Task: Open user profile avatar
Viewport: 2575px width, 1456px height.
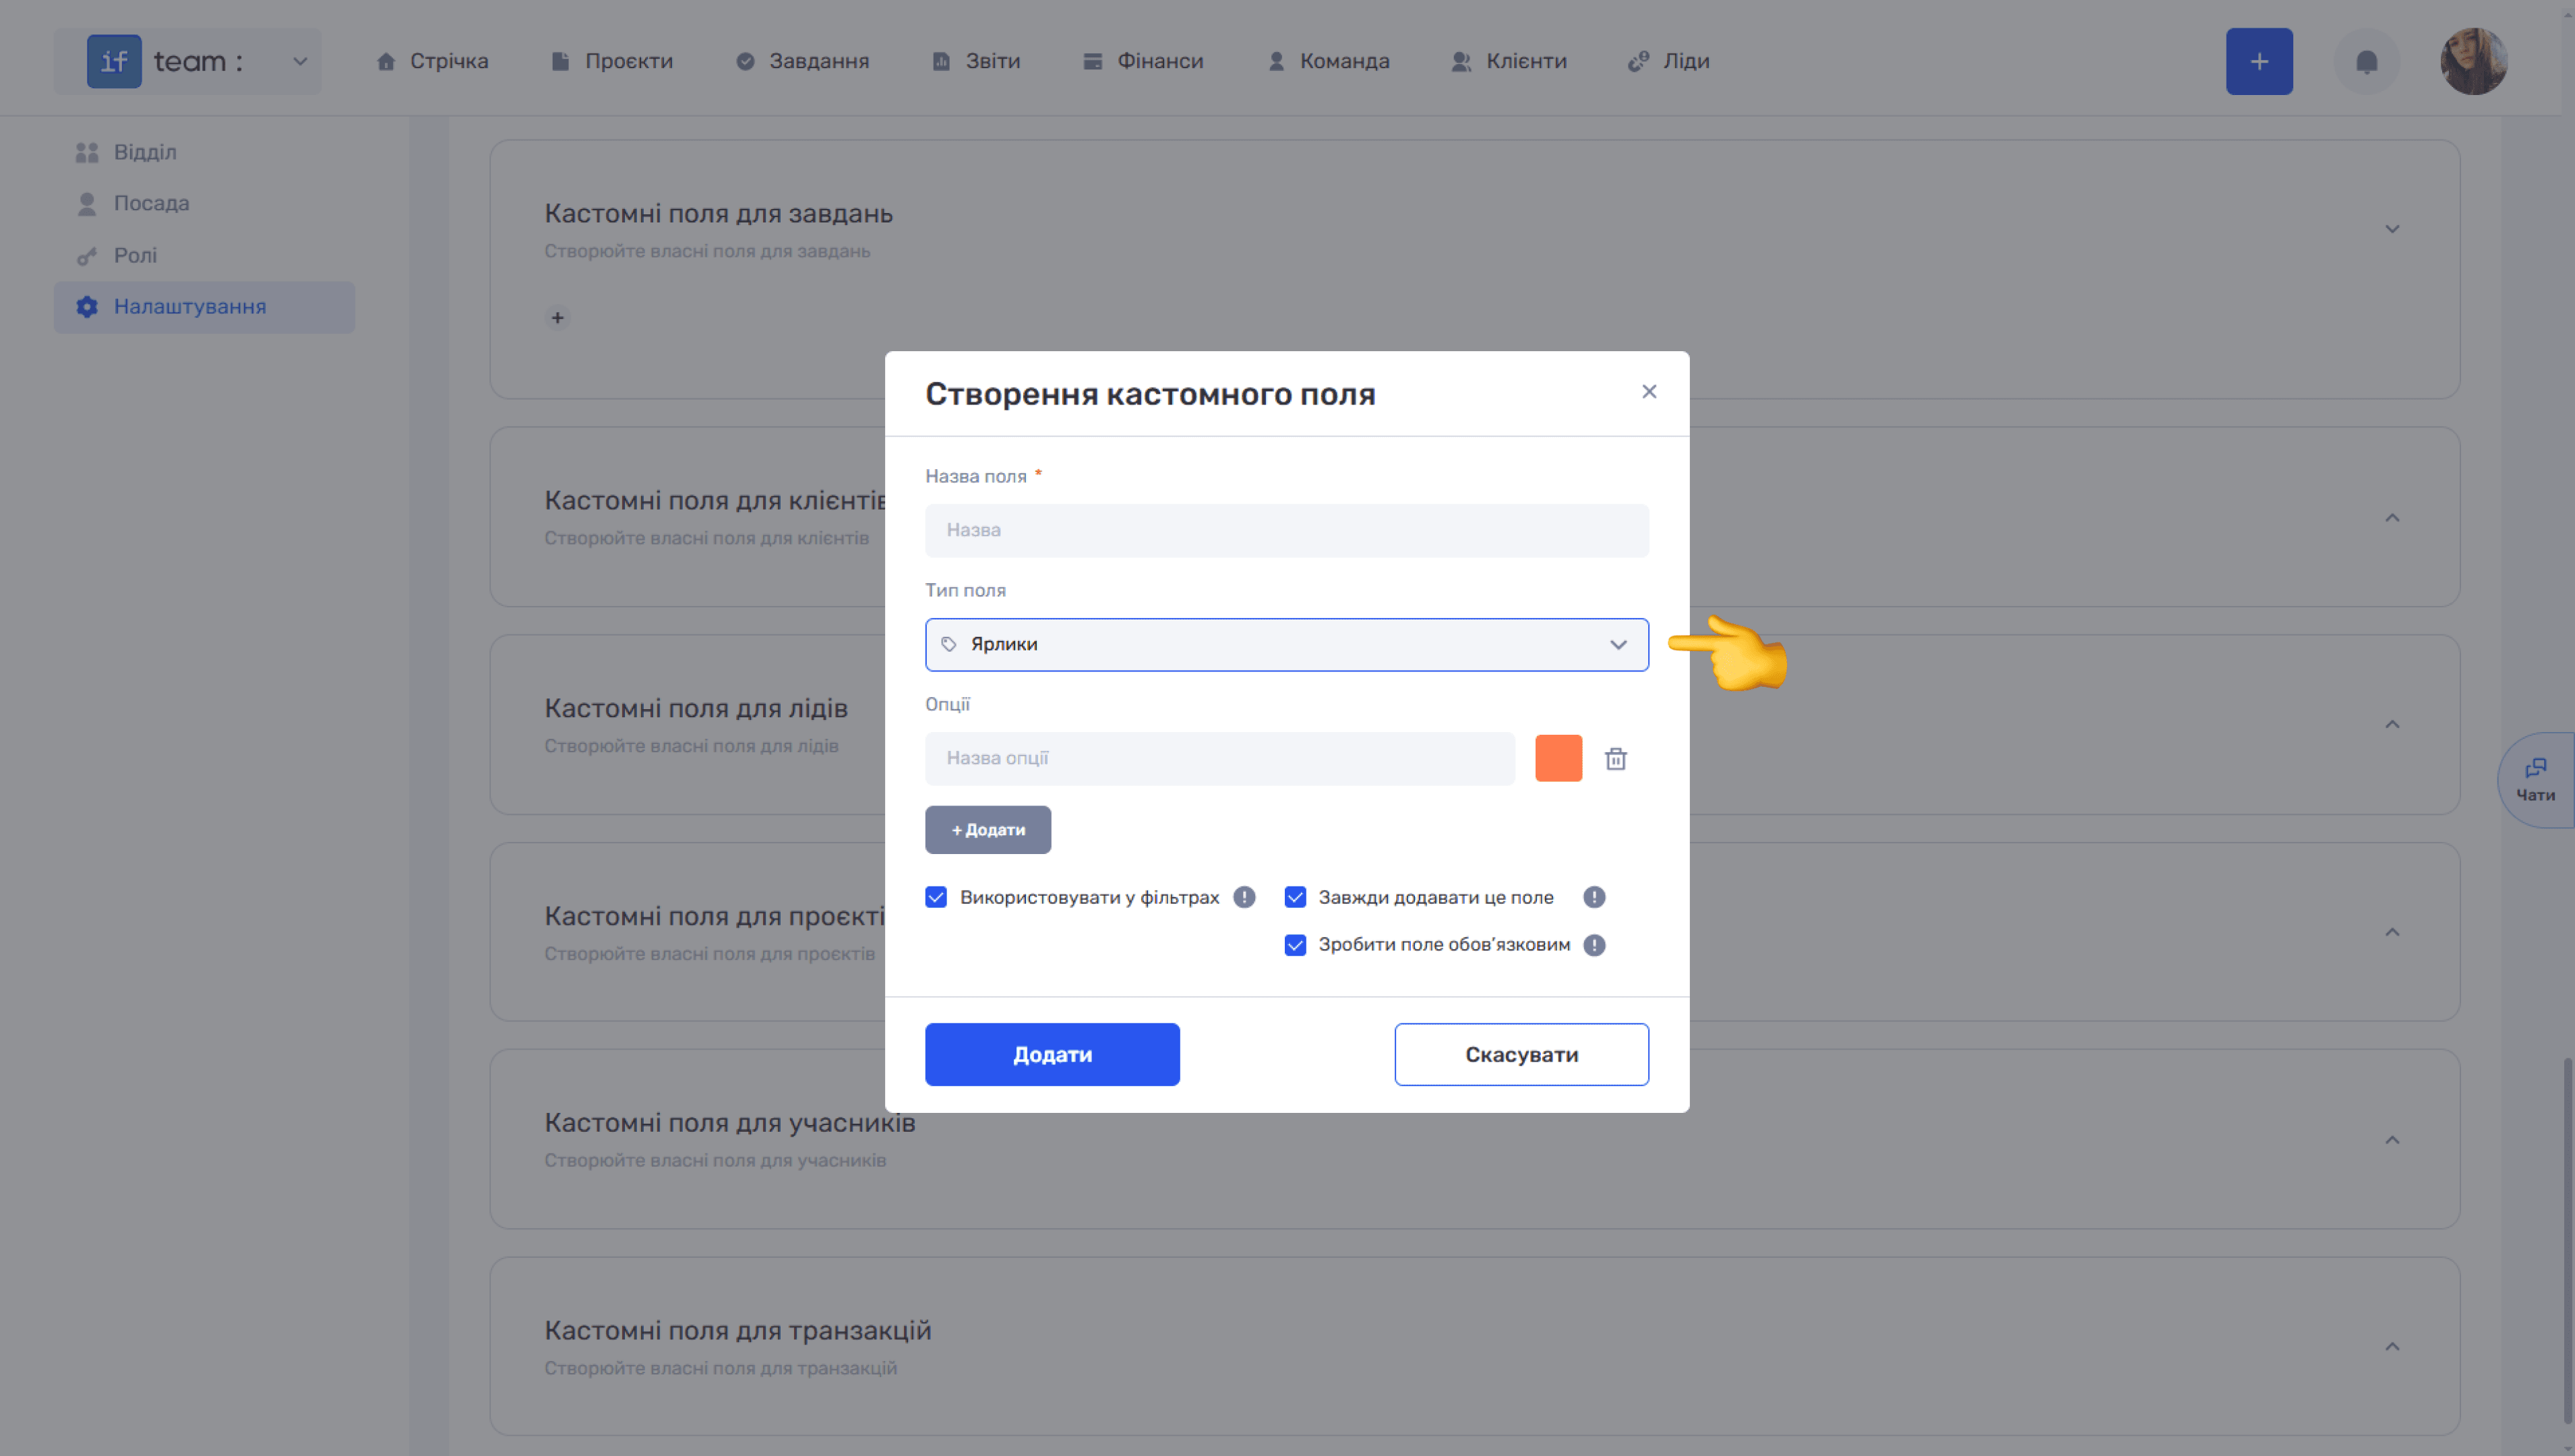Action: 2473,62
